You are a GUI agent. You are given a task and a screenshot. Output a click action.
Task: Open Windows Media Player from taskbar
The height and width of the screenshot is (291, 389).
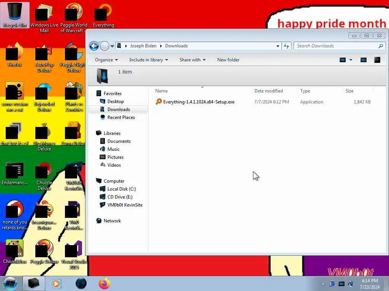(57, 283)
